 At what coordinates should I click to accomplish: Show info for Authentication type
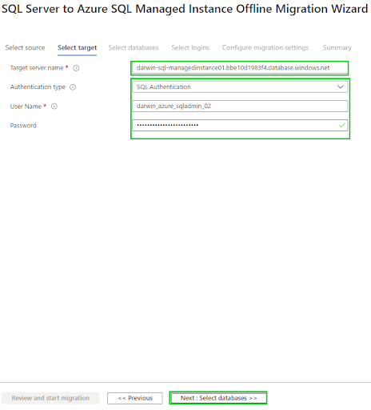tap(73, 87)
